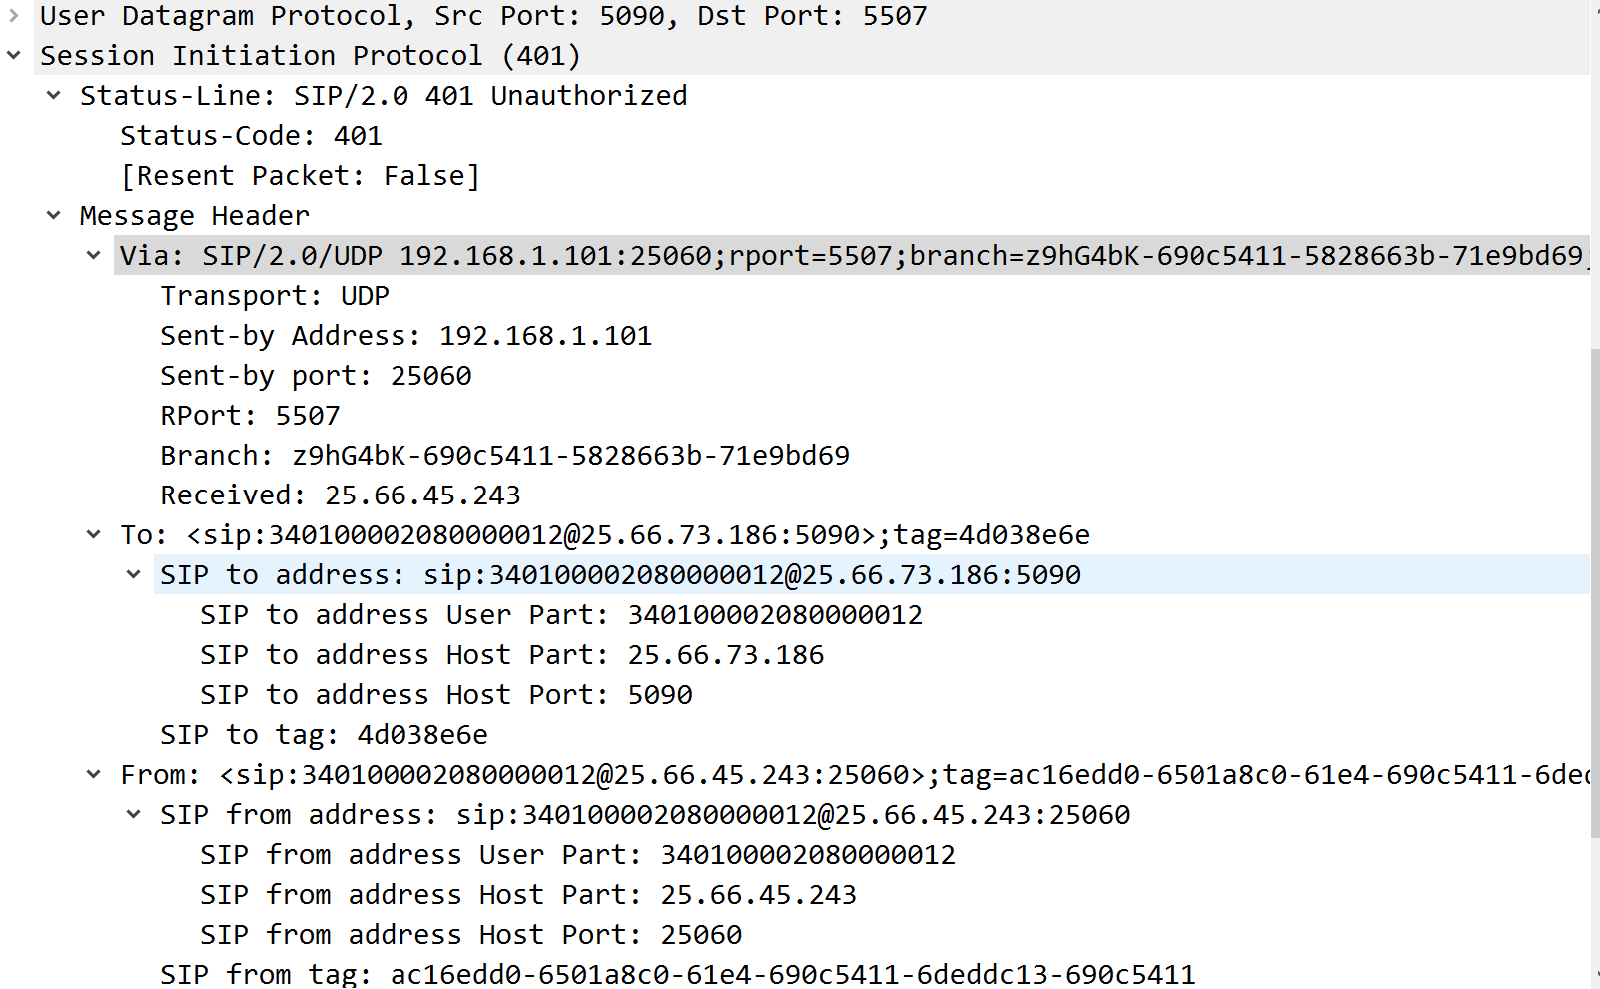This screenshot has width=1600, height=989.
Task: Select the Resent Packet: False line
Action: click(x=300, y=176)
